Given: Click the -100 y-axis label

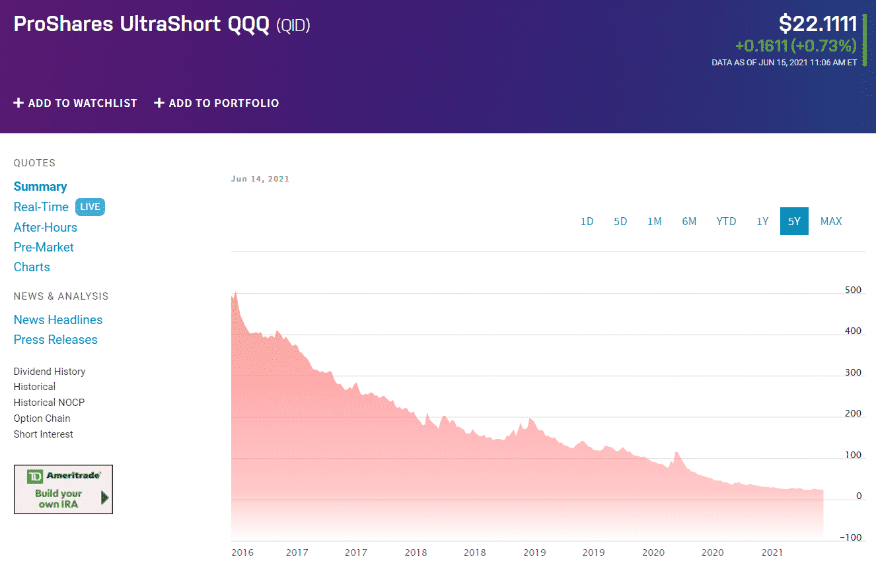Looking at the screenshot, I should 851,537.
